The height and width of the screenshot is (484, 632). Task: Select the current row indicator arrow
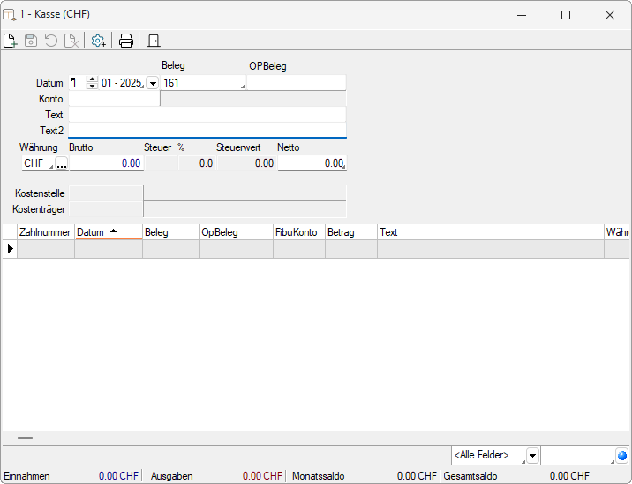[10, 249]
